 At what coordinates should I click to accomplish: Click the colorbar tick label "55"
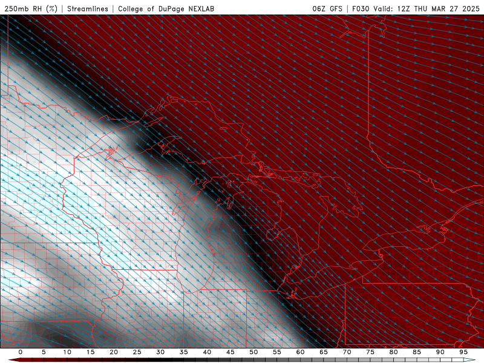(x=277, y=352)
